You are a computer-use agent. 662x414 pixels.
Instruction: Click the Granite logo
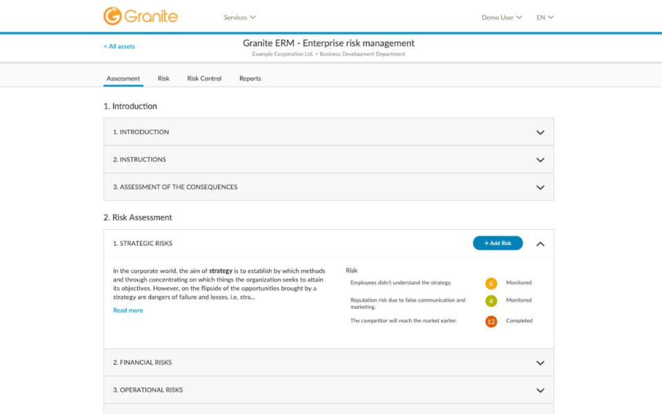click(x=140, y=16)
